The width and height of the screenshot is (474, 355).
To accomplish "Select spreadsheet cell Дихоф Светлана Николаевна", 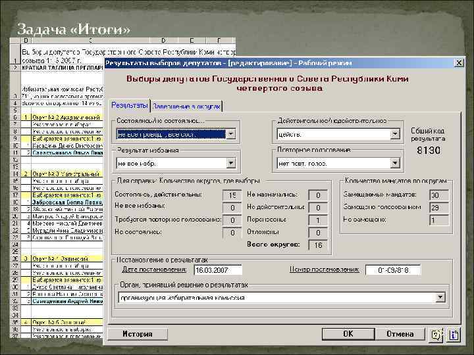I will pos(67,287).
